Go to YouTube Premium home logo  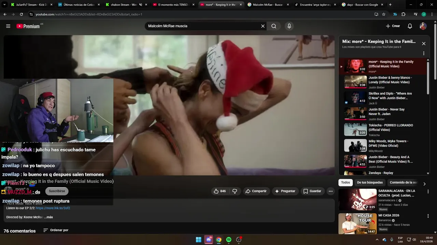tap(28, 26)
